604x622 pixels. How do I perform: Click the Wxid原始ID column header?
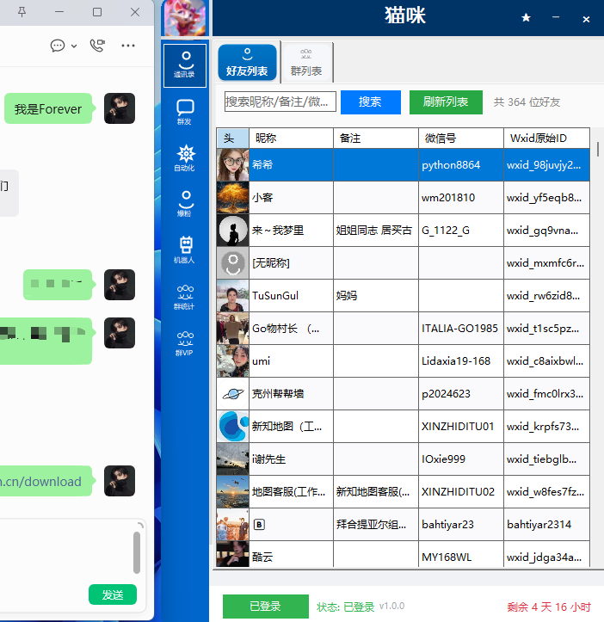pos(546,138)
